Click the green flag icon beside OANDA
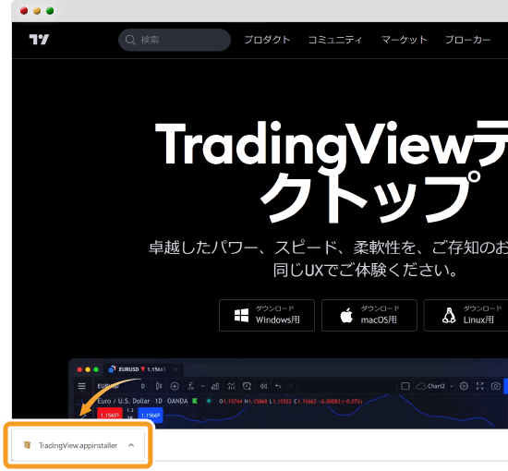Viewport: 508px width, 471px height. pos(195,401)
